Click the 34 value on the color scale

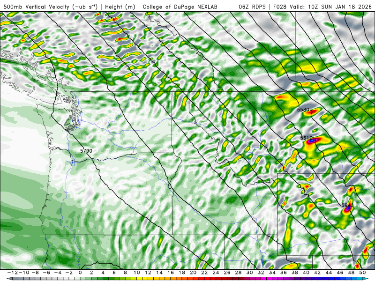[272, 273]
